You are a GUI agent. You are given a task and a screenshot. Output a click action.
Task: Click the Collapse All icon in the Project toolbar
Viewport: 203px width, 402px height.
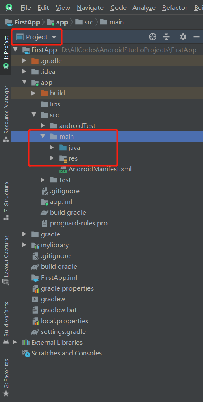click(x=166, y=37)
